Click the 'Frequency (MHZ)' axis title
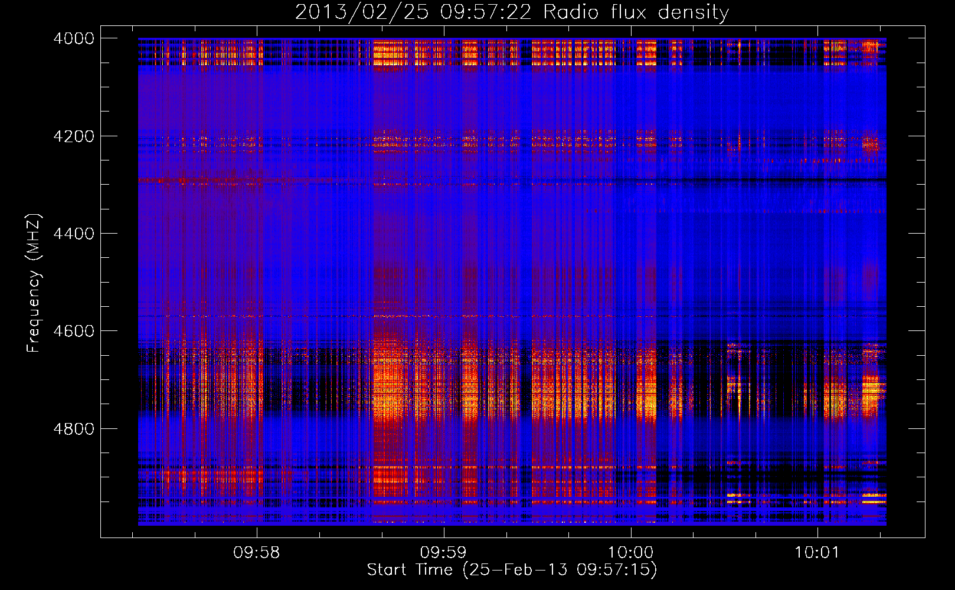Screen dimensions: 955x590 point(34,283)
